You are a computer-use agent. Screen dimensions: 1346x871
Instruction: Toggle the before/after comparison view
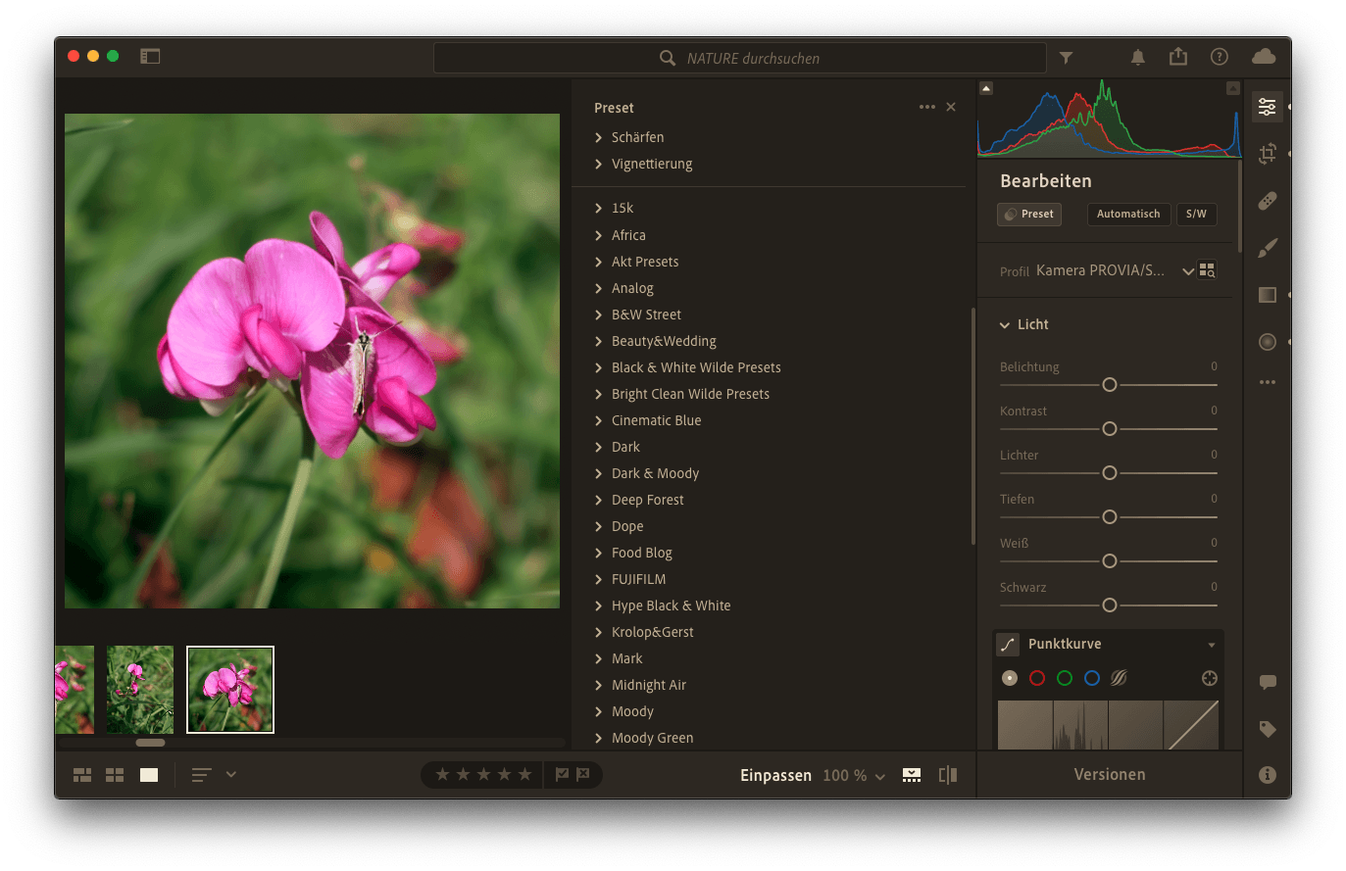tap(947, 775)
